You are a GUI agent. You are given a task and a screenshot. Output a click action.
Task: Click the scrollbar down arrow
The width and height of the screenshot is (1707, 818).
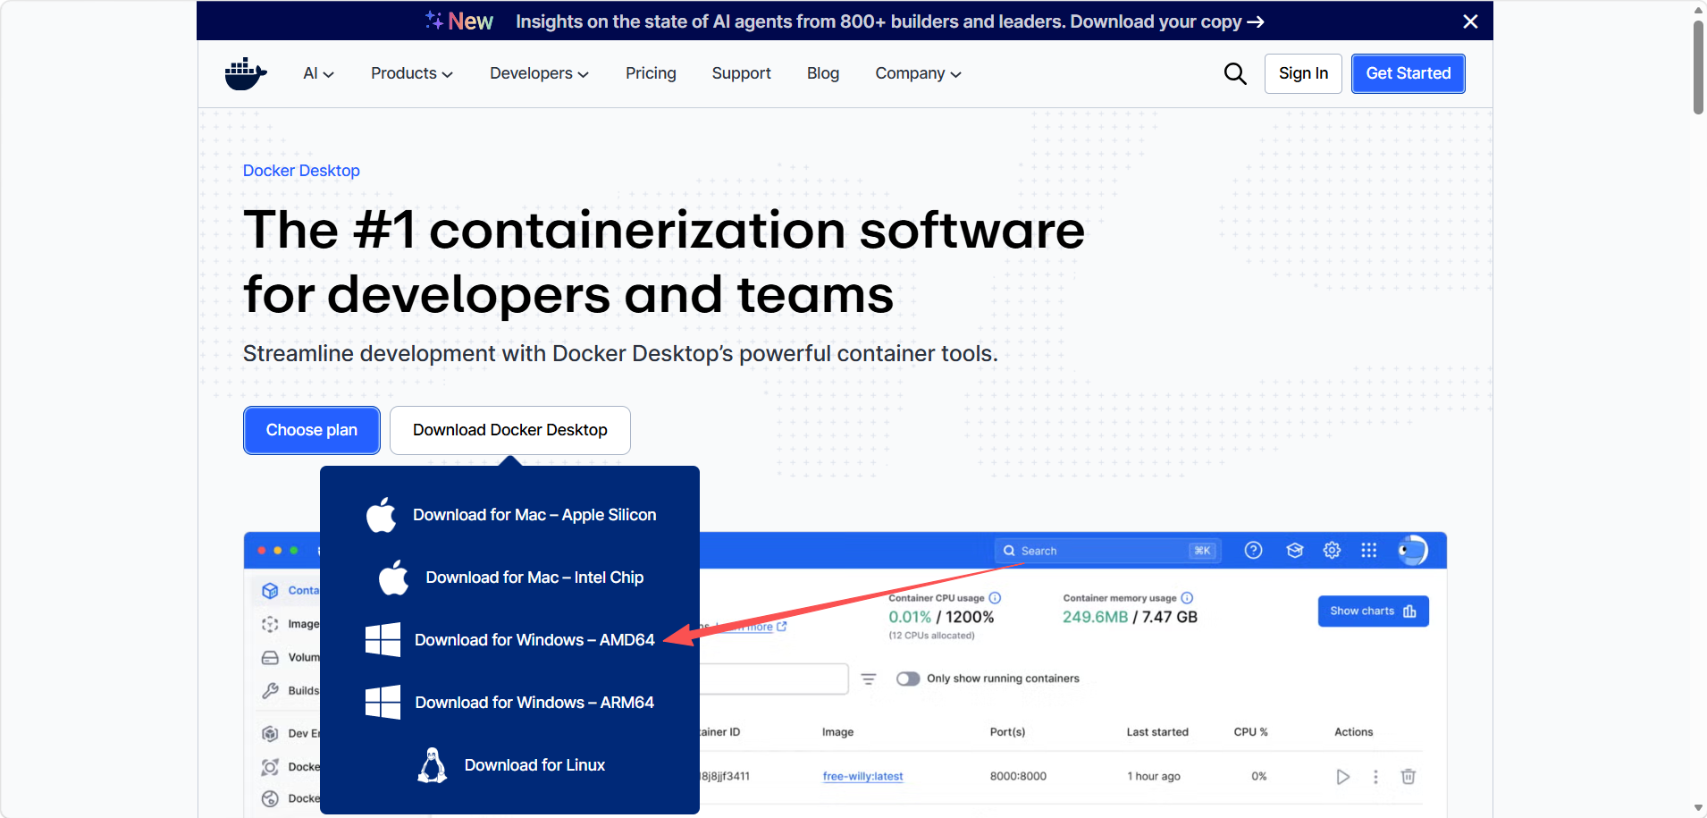[1698, 808]
